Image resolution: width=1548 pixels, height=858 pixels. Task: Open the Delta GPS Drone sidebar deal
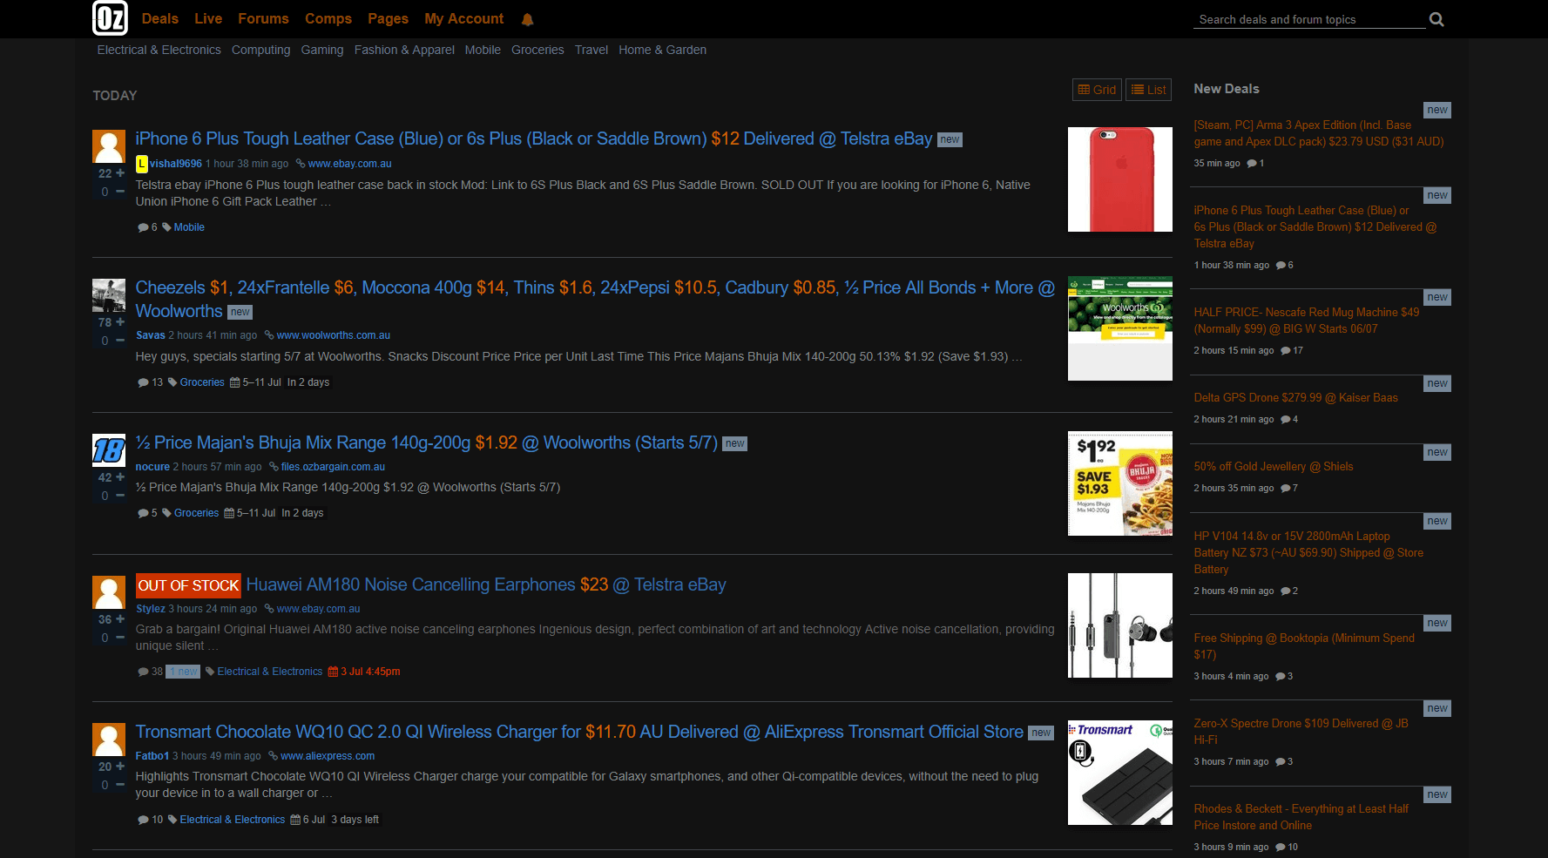(x=1295, y=398)
